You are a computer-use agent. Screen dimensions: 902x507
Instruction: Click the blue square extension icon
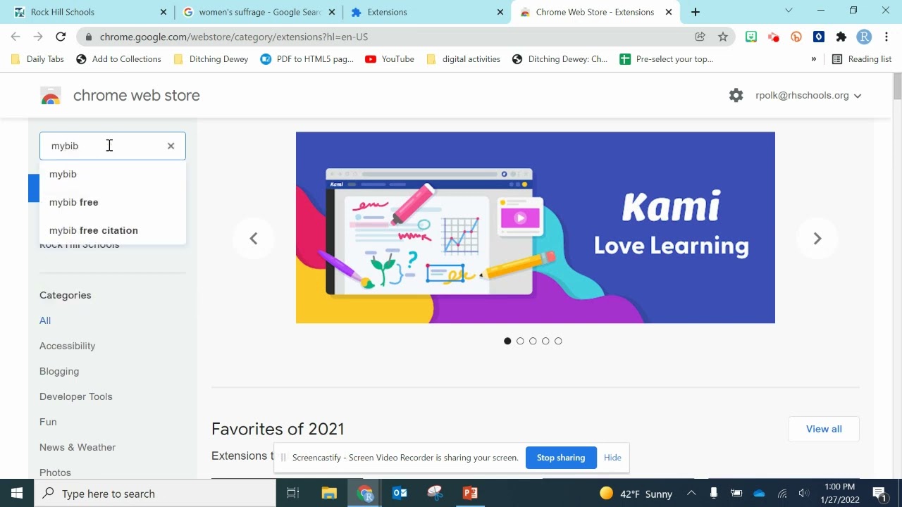click(819, 37)
